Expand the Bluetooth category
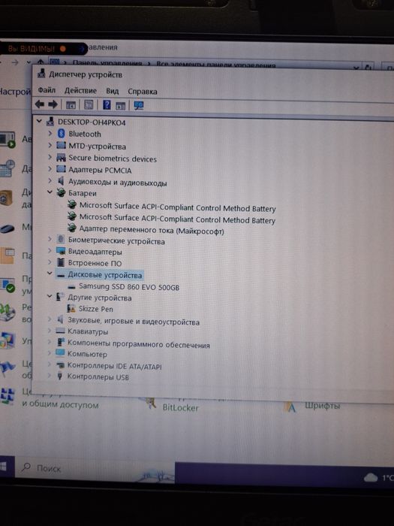The image size is (394, 526). tap(50, 134)
